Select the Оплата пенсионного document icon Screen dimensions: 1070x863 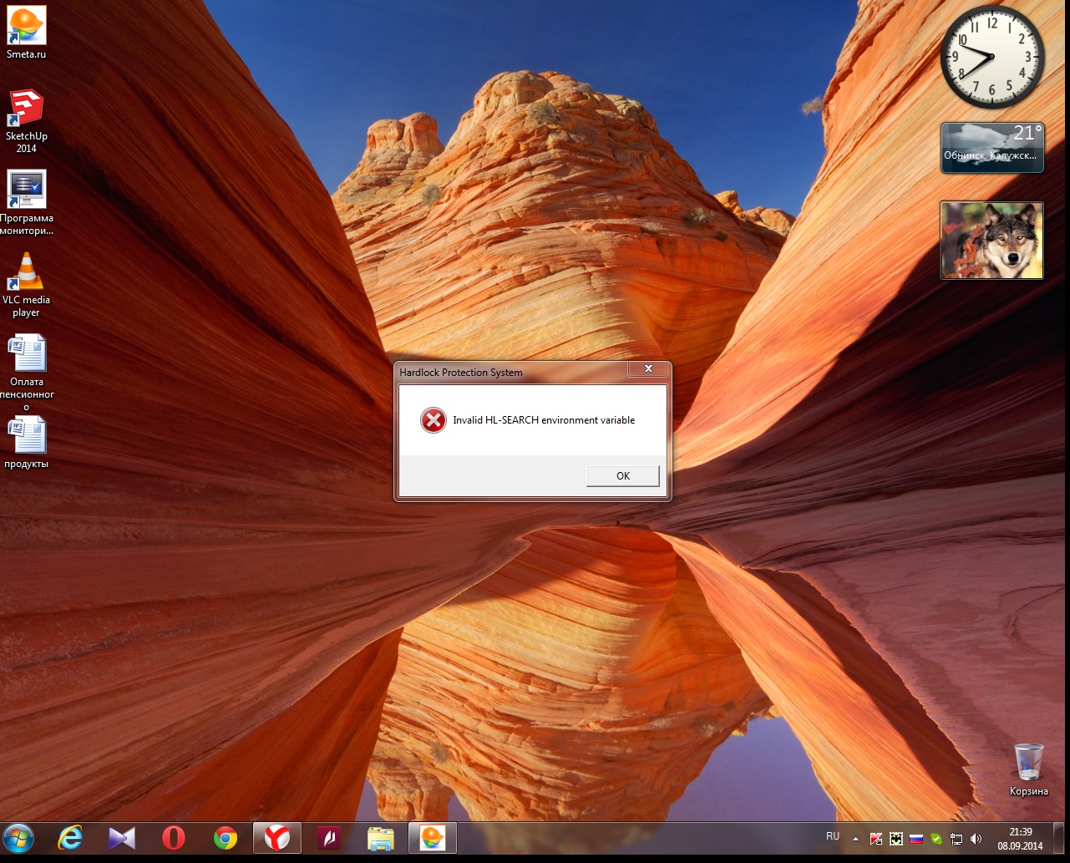tap(26, 373)
